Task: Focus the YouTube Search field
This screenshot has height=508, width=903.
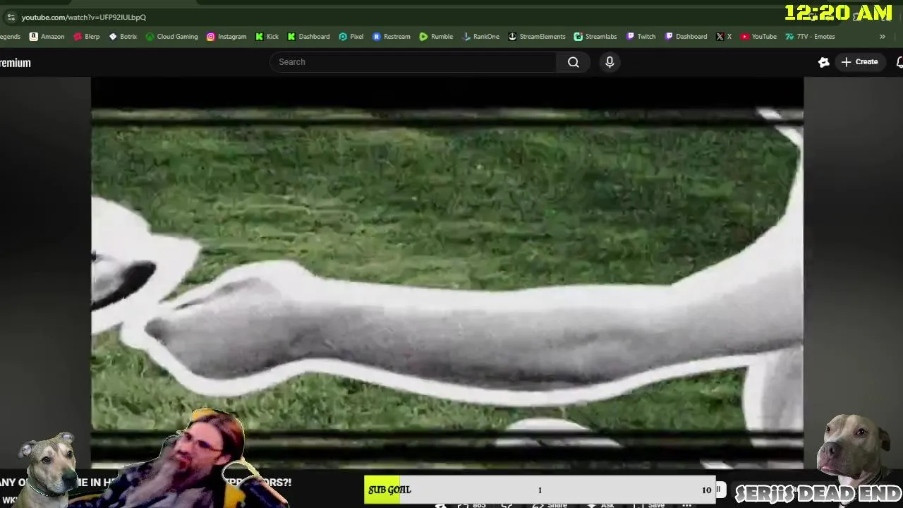Action: point(413,62)
